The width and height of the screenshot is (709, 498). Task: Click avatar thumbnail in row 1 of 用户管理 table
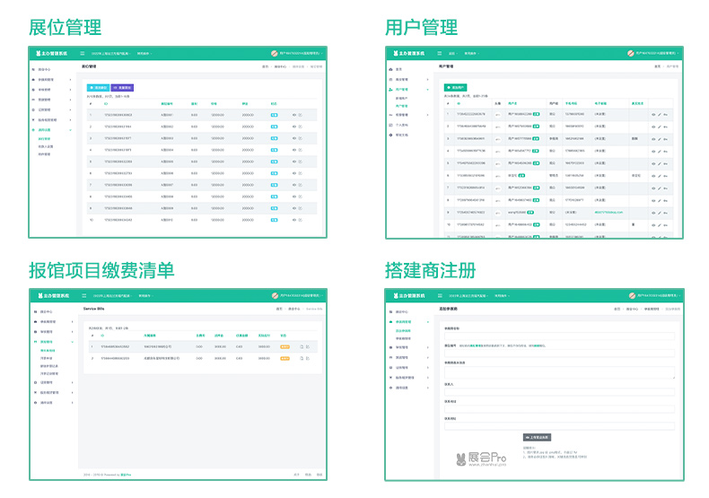point(497,114)
